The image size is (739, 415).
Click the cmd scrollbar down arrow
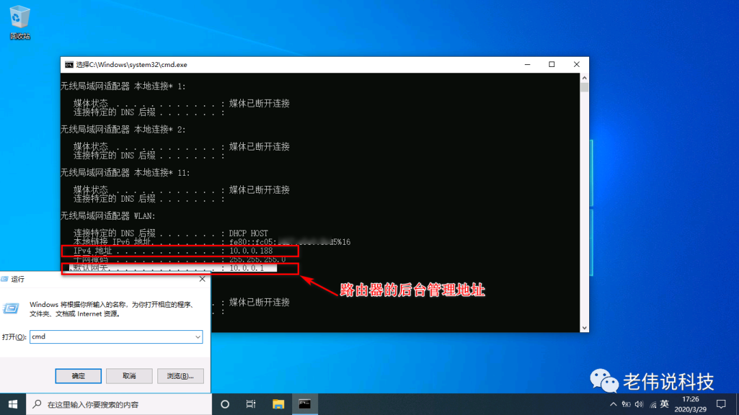pyautogui.click(x=584, y=328)
